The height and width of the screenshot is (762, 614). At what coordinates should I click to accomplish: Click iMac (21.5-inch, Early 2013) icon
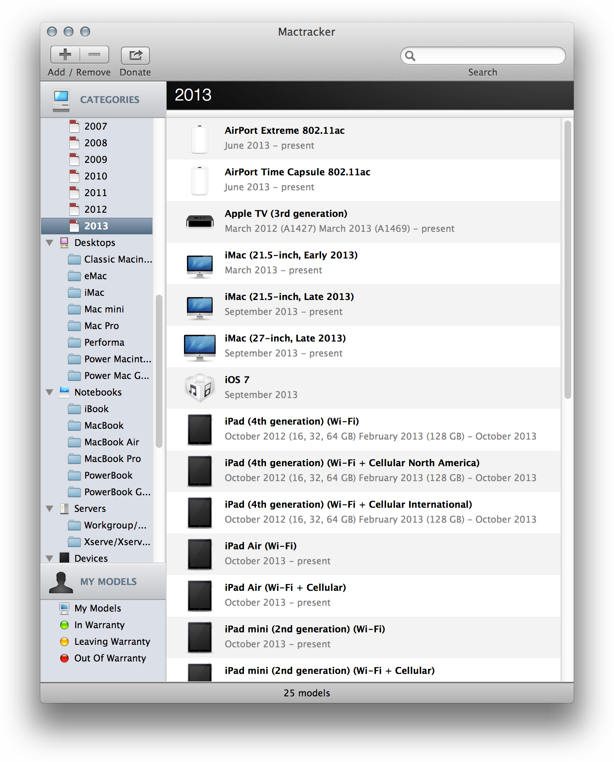(200, 266)
